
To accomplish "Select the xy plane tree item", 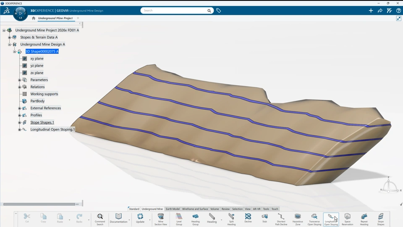I will pos(37,58).
